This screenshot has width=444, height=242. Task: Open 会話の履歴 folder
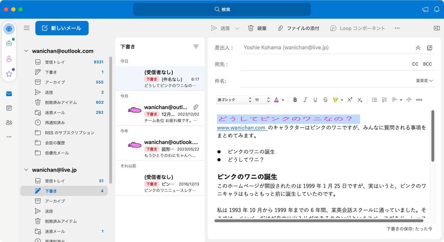click(64, 143)
